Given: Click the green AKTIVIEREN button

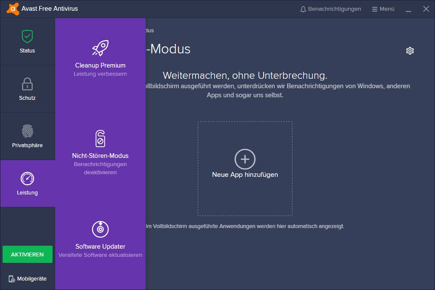Looking at the screenshot, I should coord(28,254).
